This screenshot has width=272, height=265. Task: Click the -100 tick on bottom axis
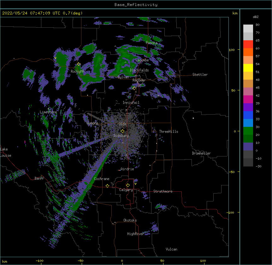pos(39,261)
